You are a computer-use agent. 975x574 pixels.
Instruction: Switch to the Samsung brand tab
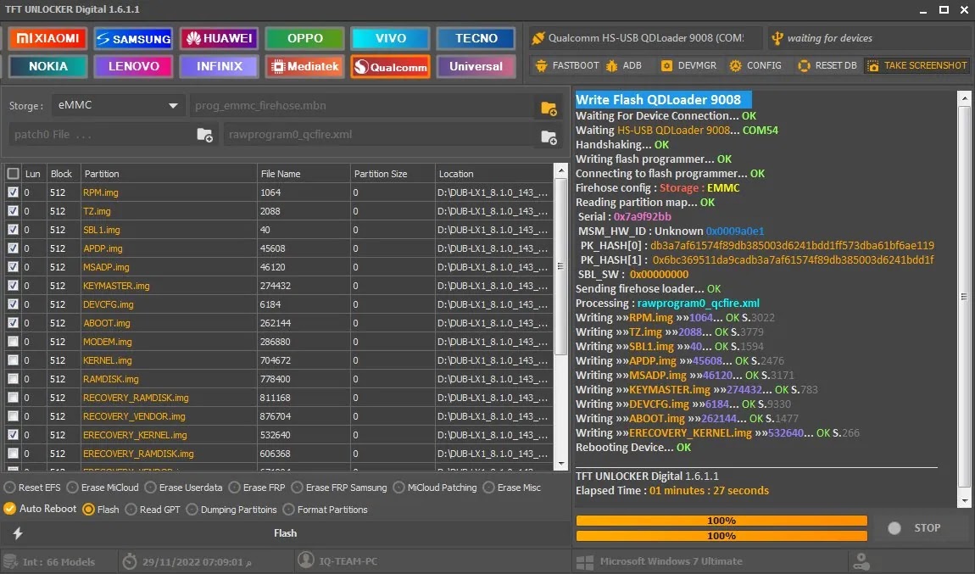[134, 38]
